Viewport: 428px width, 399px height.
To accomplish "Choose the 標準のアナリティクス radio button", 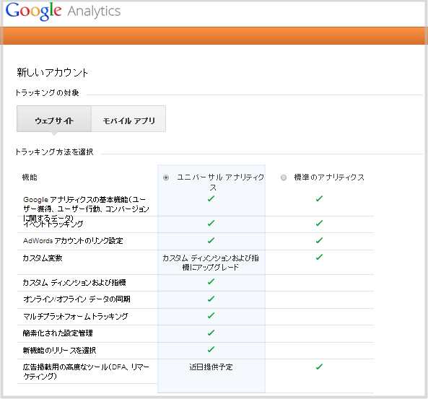I will [x=284, y=177].
